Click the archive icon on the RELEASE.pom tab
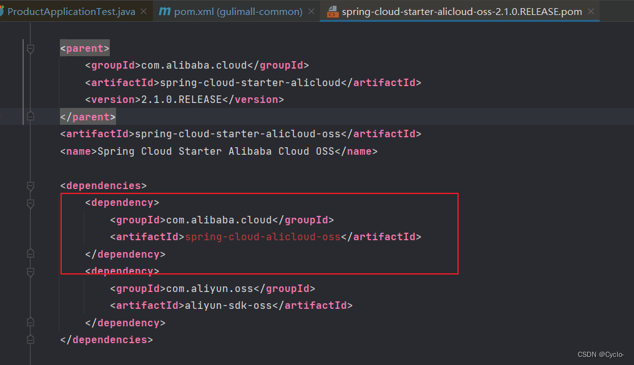 pyautogui.click(x=333, y=11)
